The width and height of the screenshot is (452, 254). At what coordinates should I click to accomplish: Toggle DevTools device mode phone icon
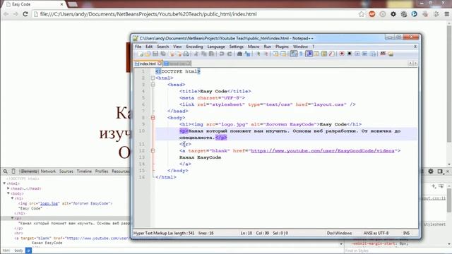13,171
